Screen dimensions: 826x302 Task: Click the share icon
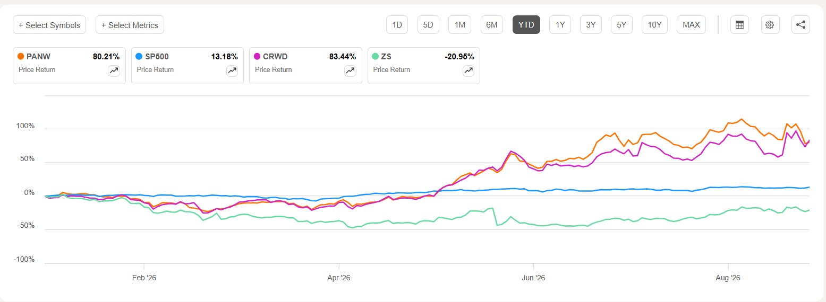(x=801, y=25)
